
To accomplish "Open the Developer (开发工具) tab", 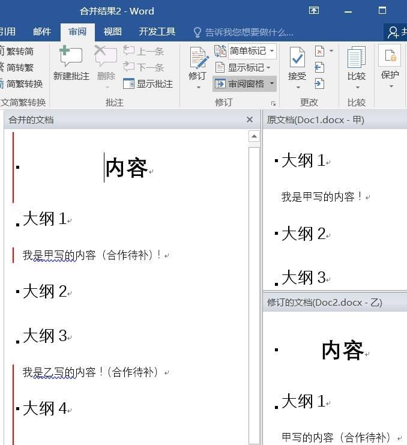I will point(157,31).
